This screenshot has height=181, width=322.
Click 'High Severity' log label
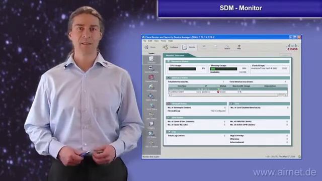tap(237, 136)
